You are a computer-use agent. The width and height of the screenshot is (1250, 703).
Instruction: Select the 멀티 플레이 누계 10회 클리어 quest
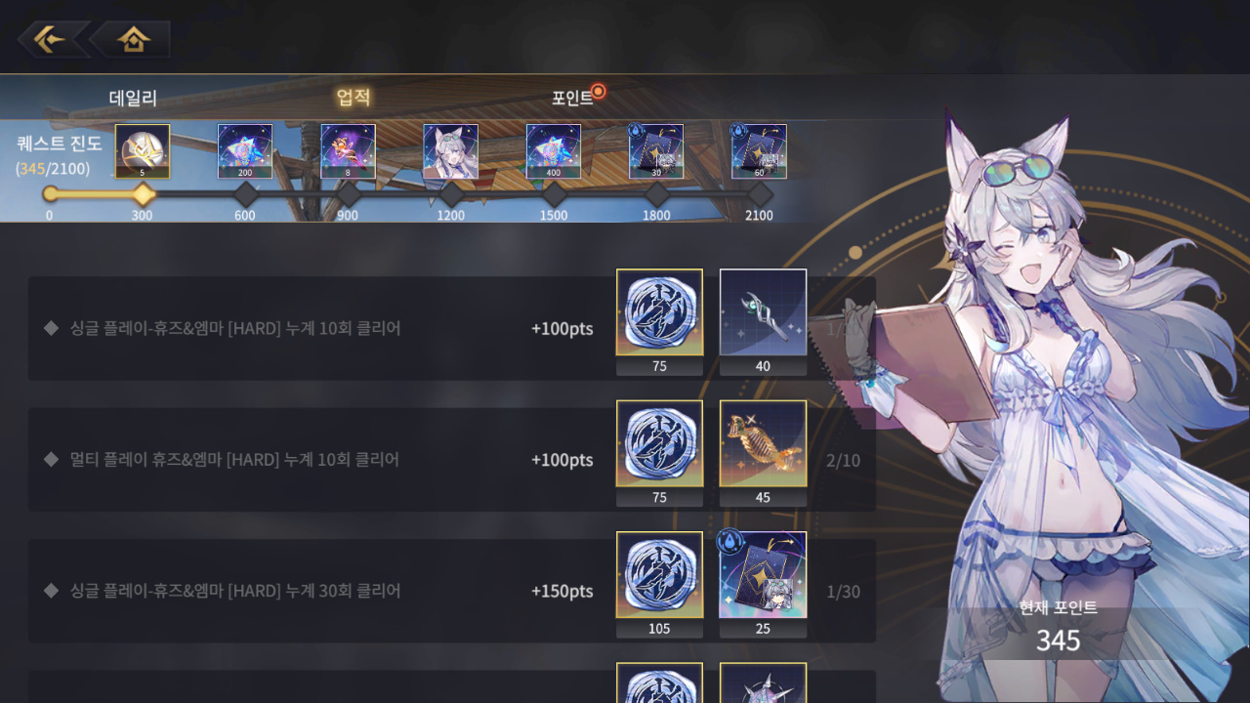pyautogui.click(x=452, y=460)
